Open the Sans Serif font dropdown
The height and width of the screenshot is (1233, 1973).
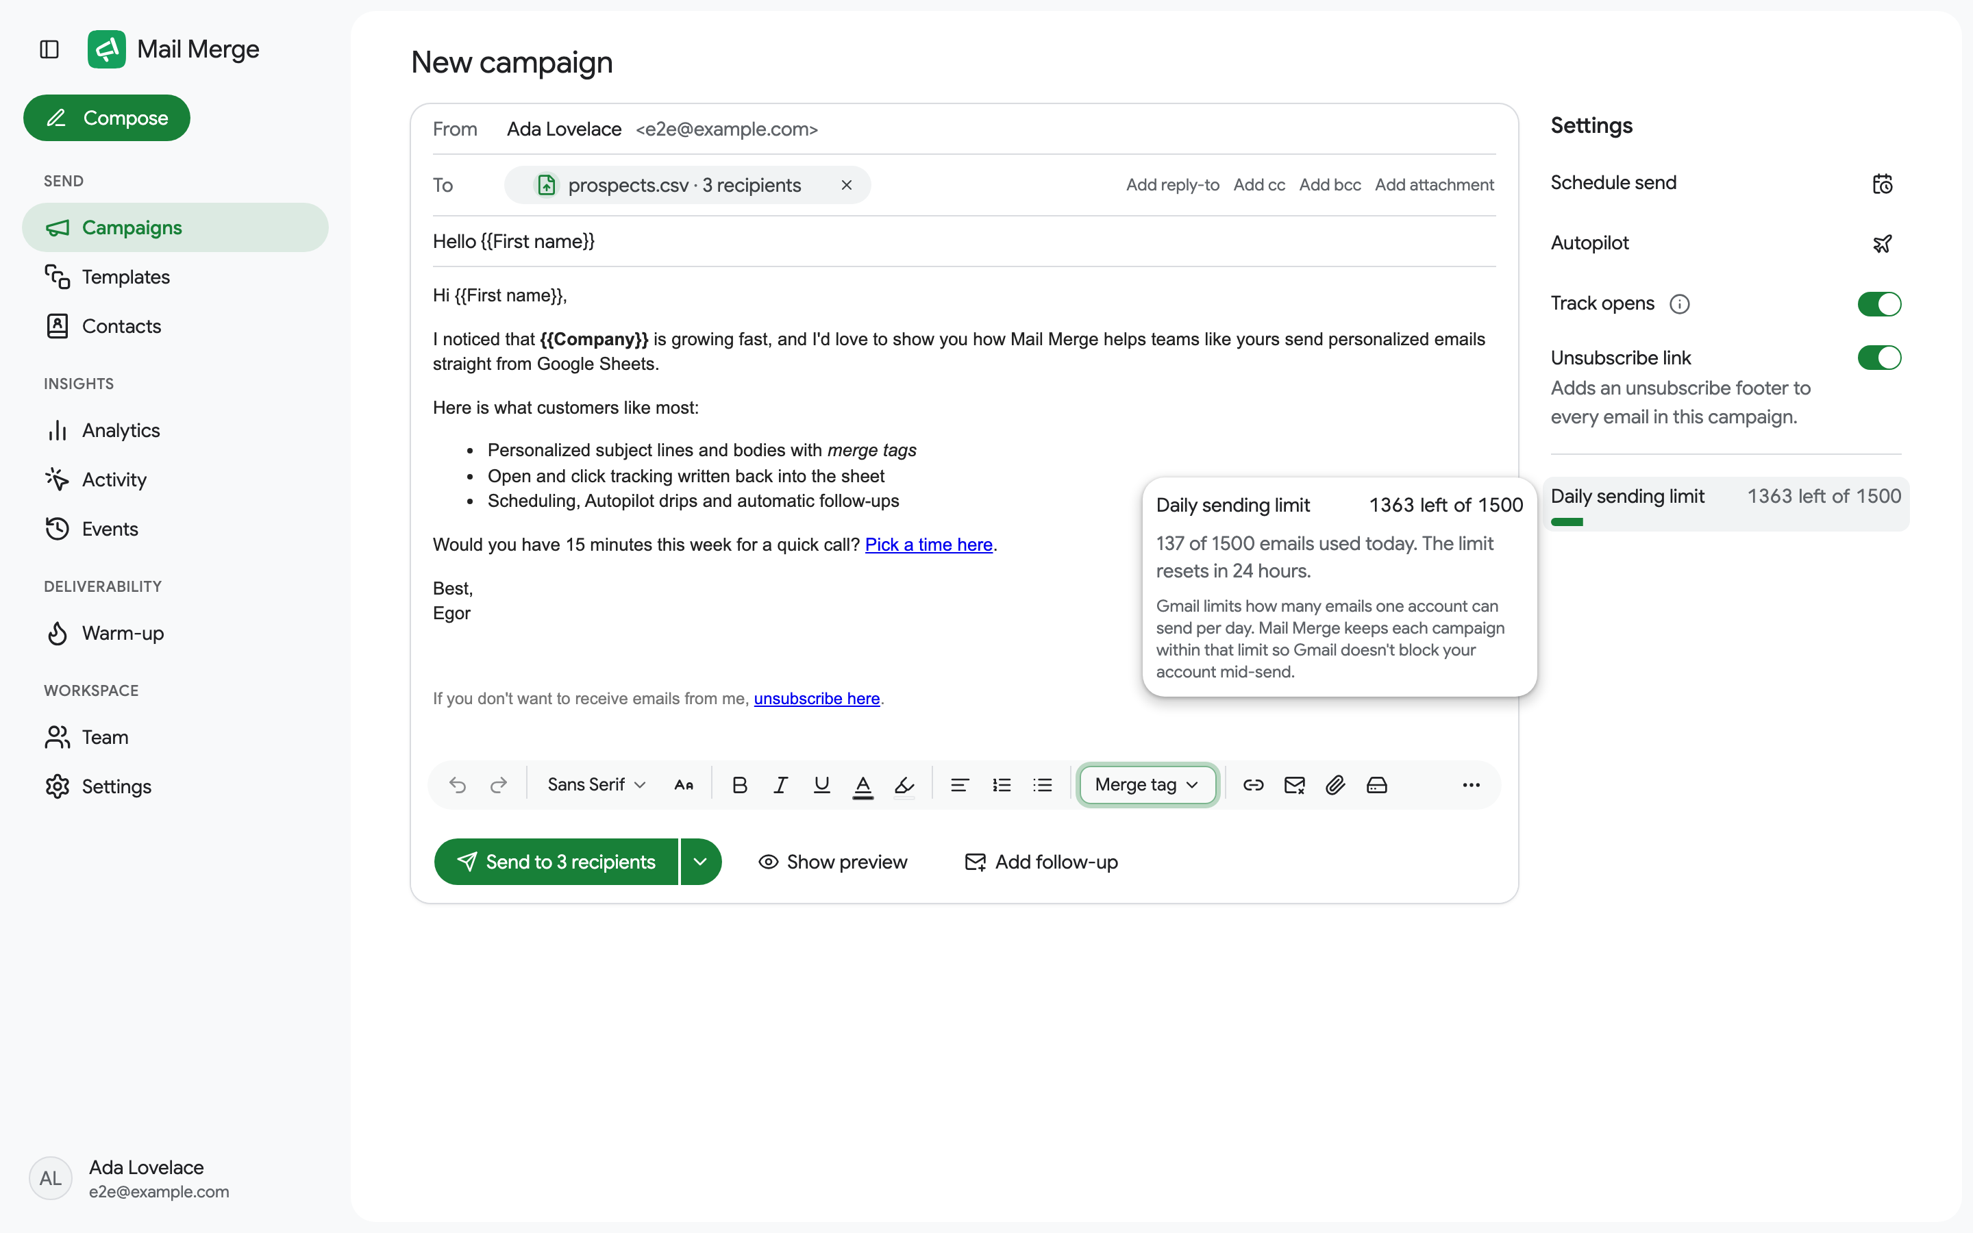[596, 784]
